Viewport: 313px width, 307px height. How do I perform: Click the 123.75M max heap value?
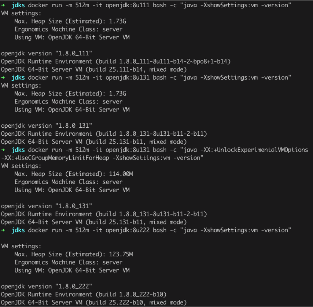[121, 254]
